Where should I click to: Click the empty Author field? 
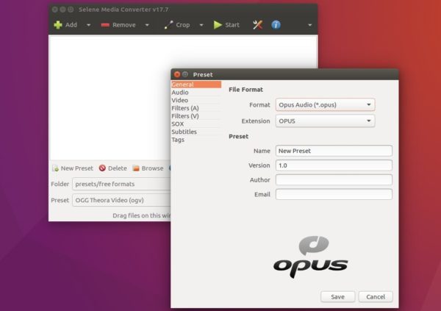pos(334,180)
